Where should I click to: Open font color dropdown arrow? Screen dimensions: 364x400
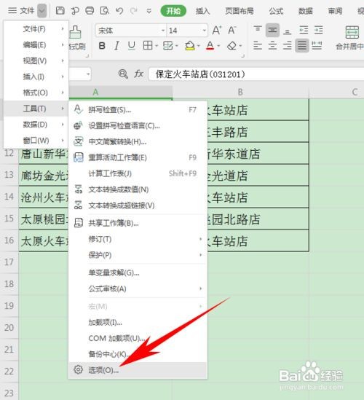click(218, 46)
